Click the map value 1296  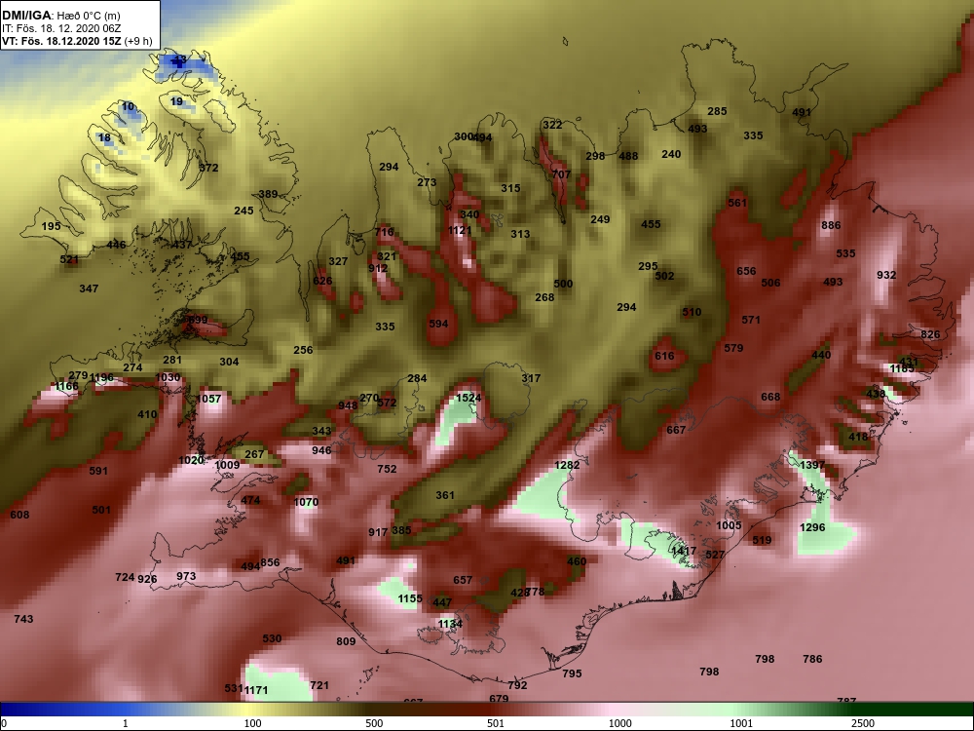(812, 527)
